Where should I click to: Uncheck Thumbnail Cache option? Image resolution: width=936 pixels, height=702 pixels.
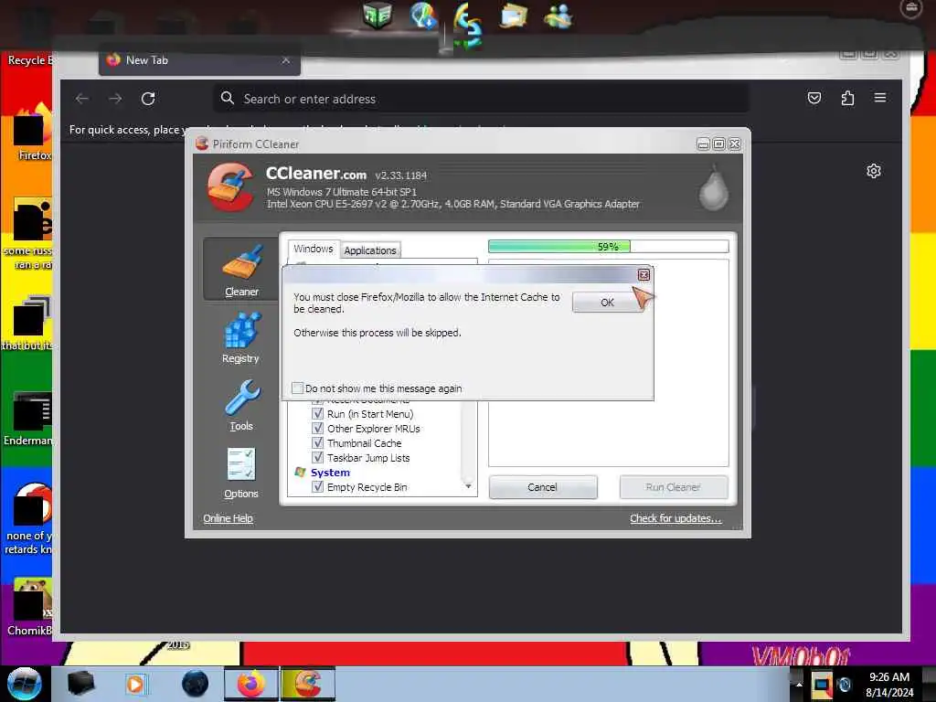pos(317,443)
